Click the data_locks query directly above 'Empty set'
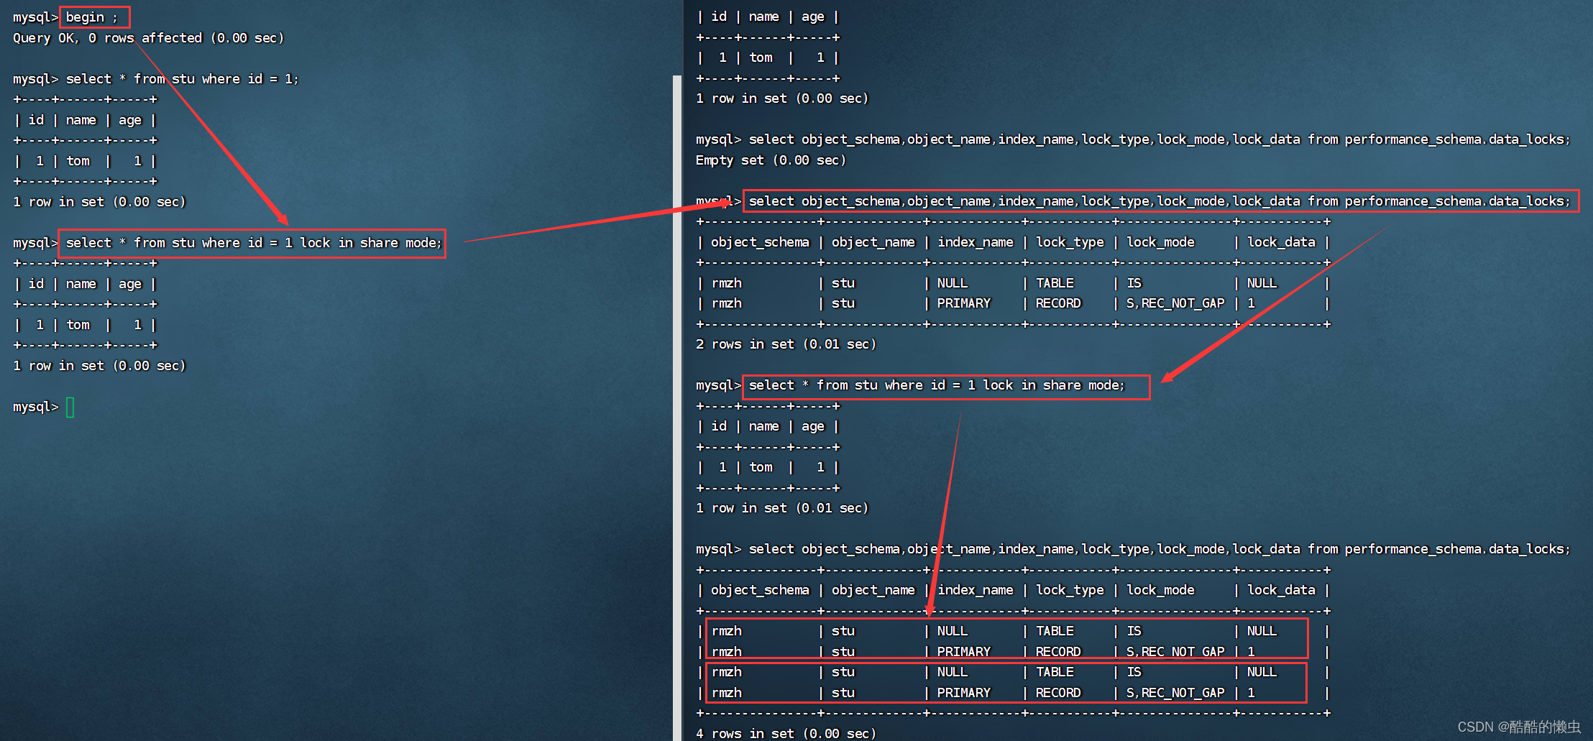The width and height of the screenshot is (1593, 741). (1159, 139)
